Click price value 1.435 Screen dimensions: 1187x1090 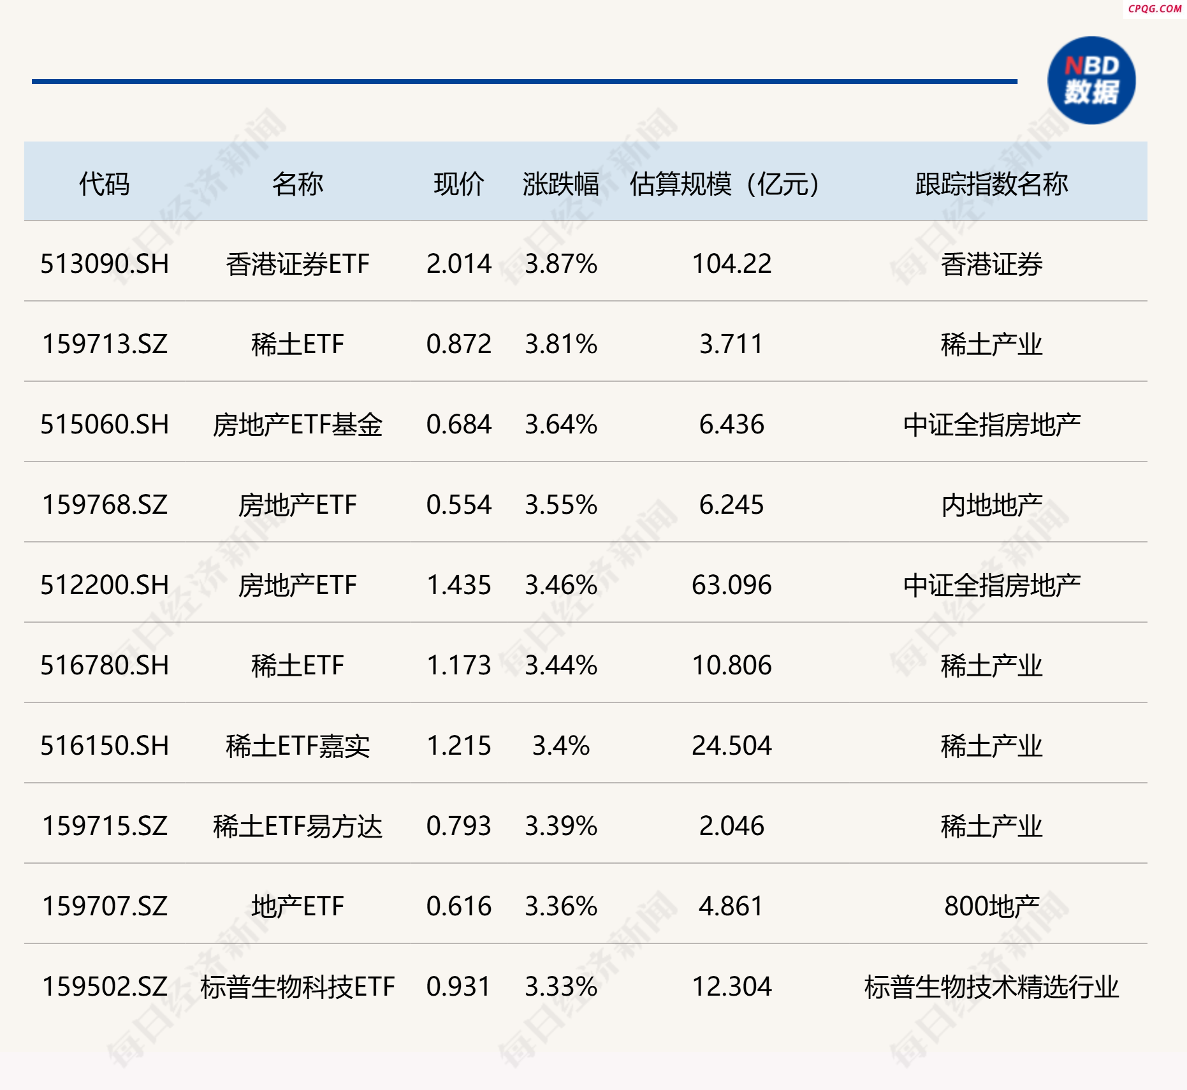459,585
